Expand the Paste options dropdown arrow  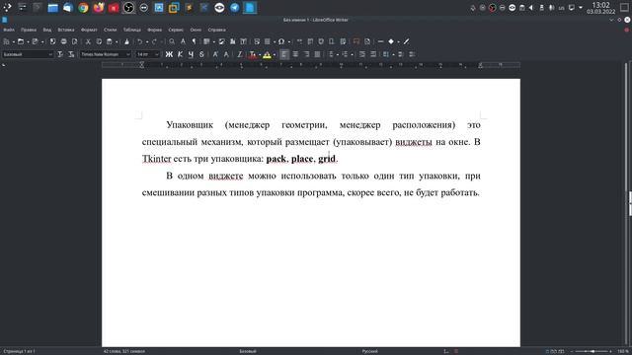click(117, 41)
